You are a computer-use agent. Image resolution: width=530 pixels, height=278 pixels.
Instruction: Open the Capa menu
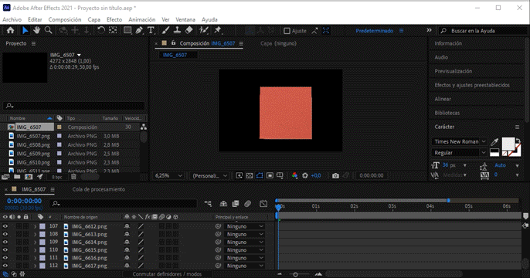[x=94, y=19]
